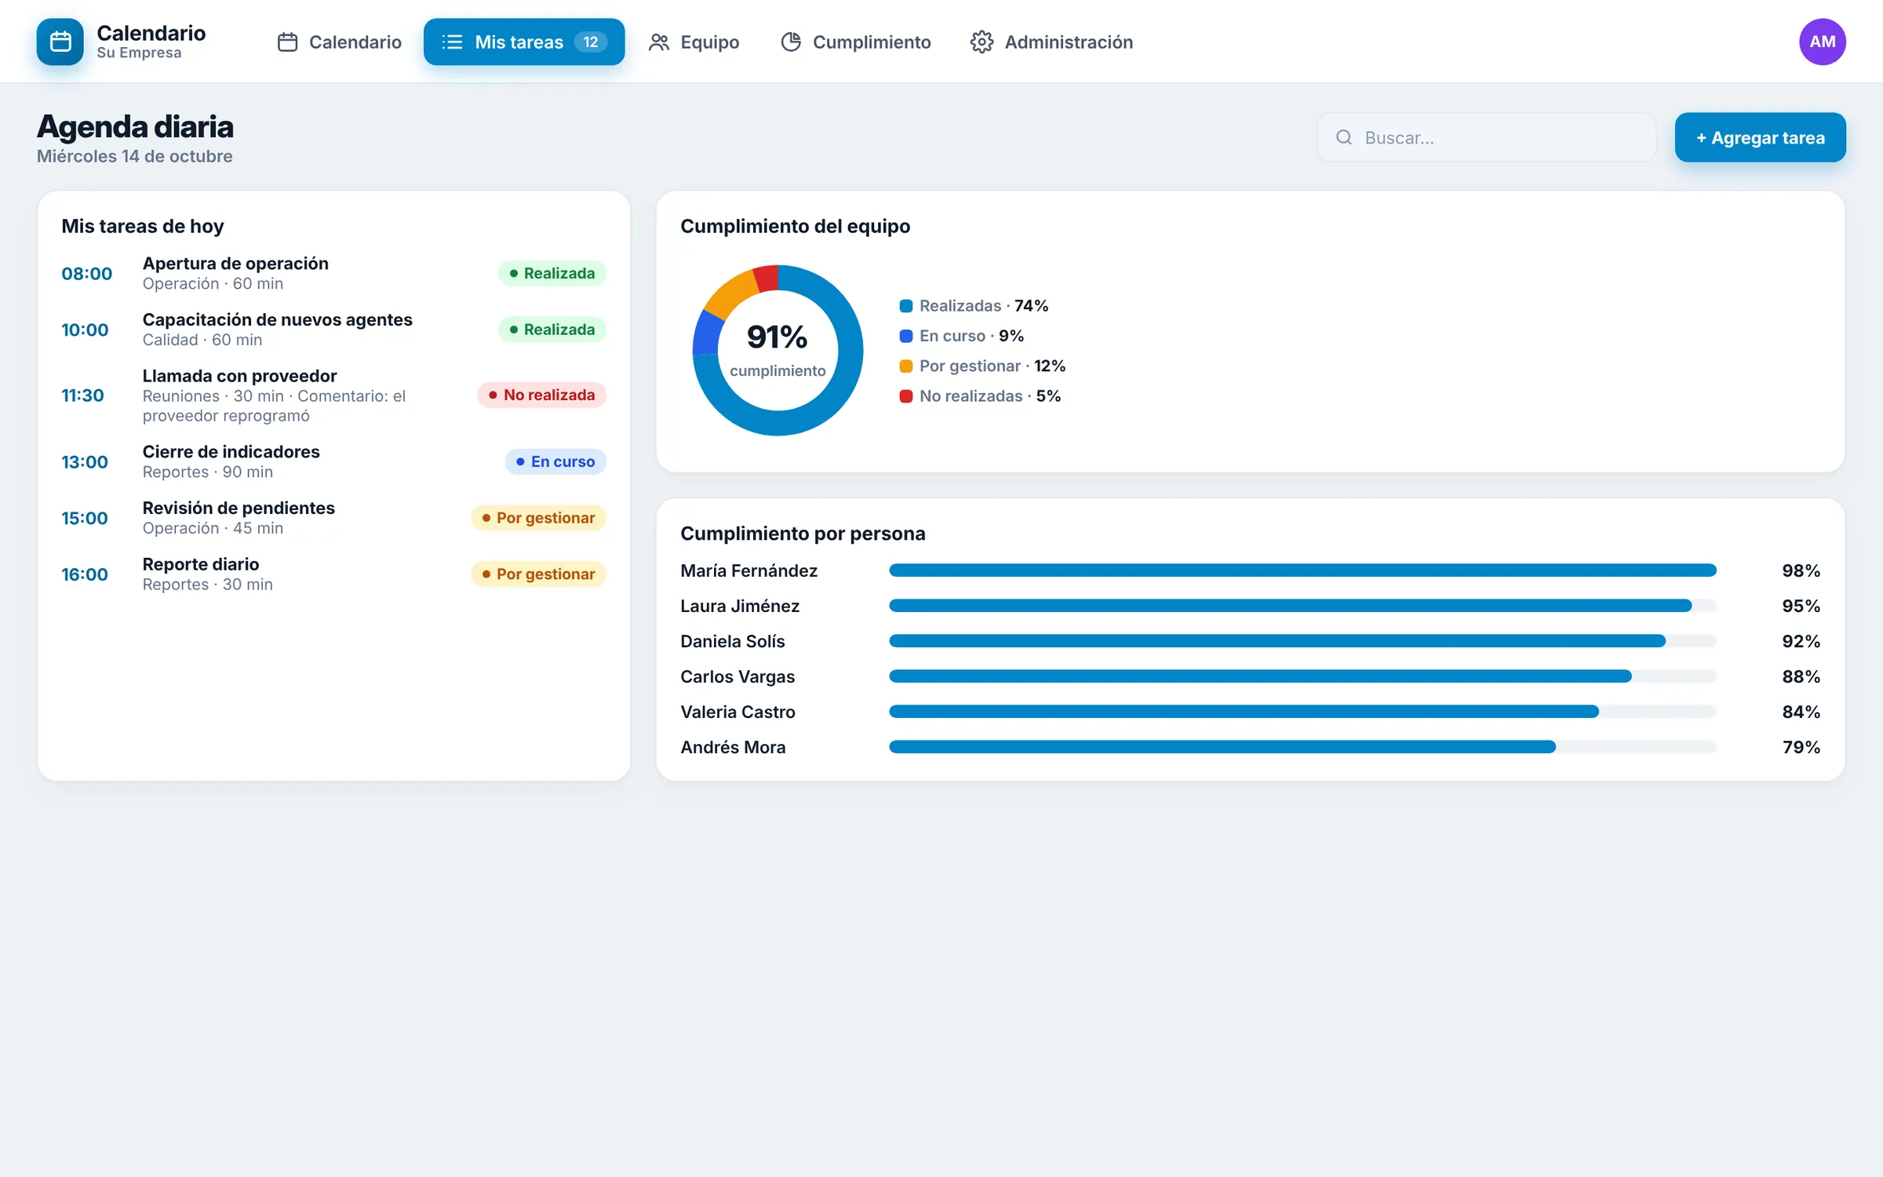Click the pie chart icon beside Cumplimiento
The height and width of the screenshot is (1177, 1883).
point(791,42)
